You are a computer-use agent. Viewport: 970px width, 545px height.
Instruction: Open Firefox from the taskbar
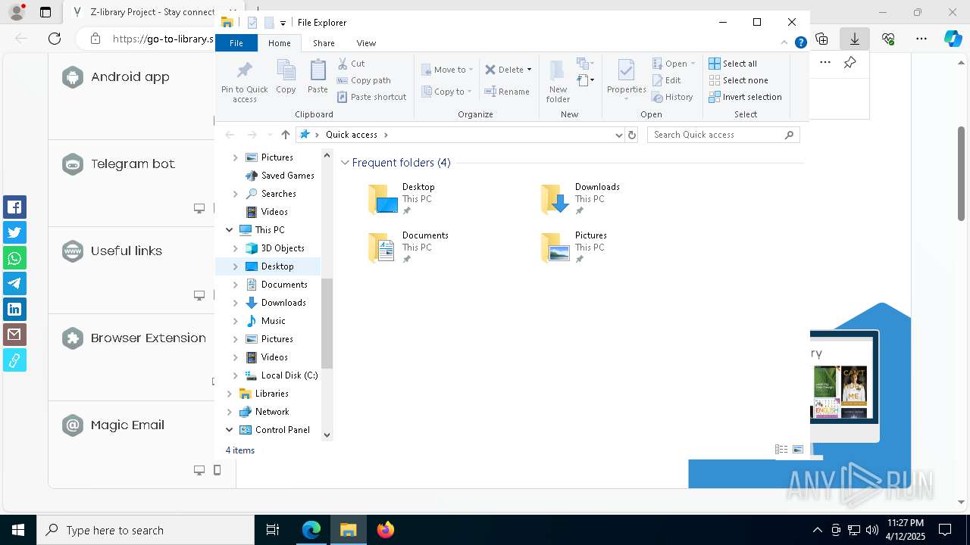click(386, 530)
